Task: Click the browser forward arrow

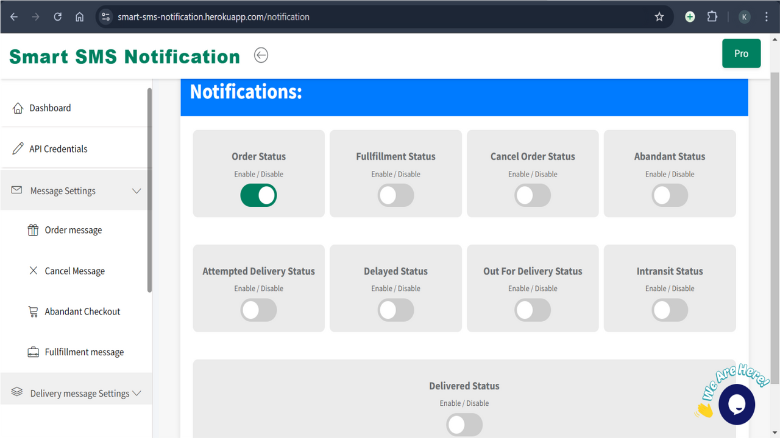Action: tap(35, 17)
